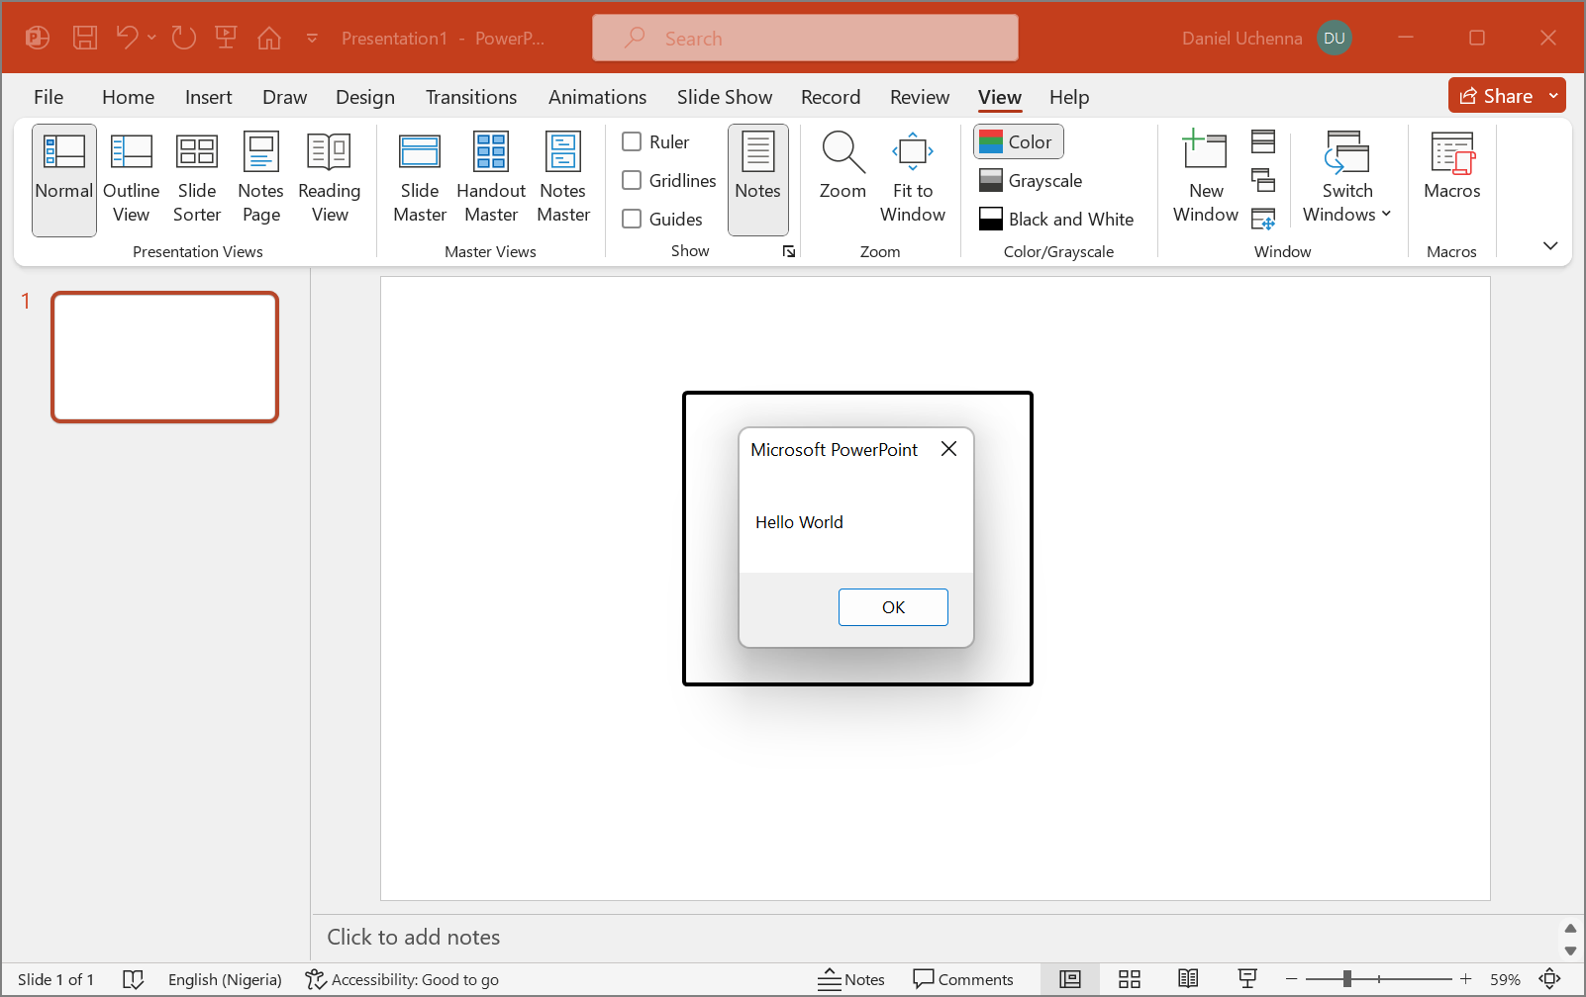Open a New Window

(x=1205, y=179)
